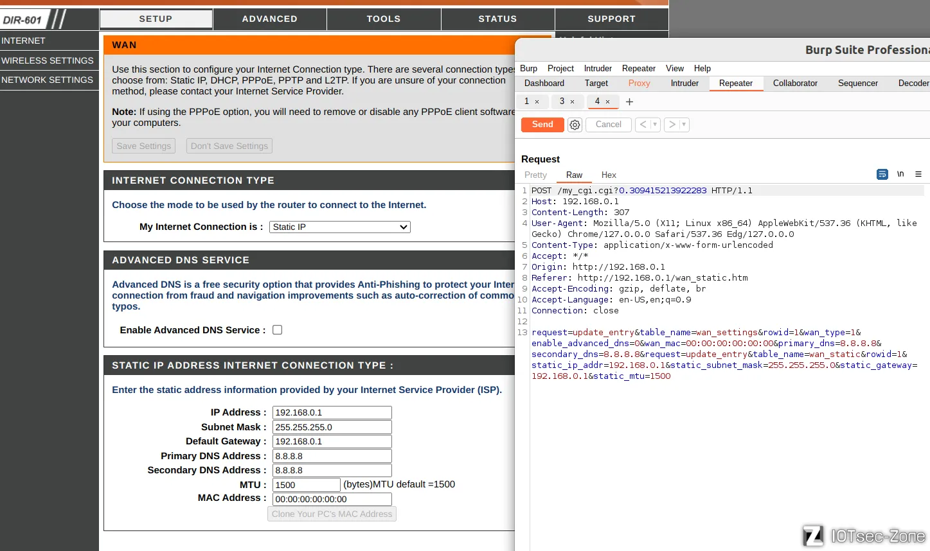Close Repeater tab 4

608,101
